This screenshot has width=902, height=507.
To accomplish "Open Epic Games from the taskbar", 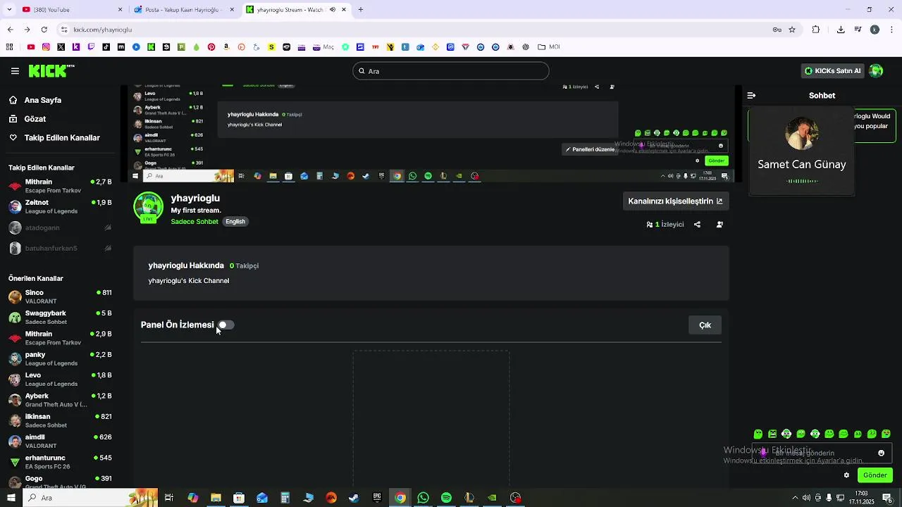I will pos(377,498).
